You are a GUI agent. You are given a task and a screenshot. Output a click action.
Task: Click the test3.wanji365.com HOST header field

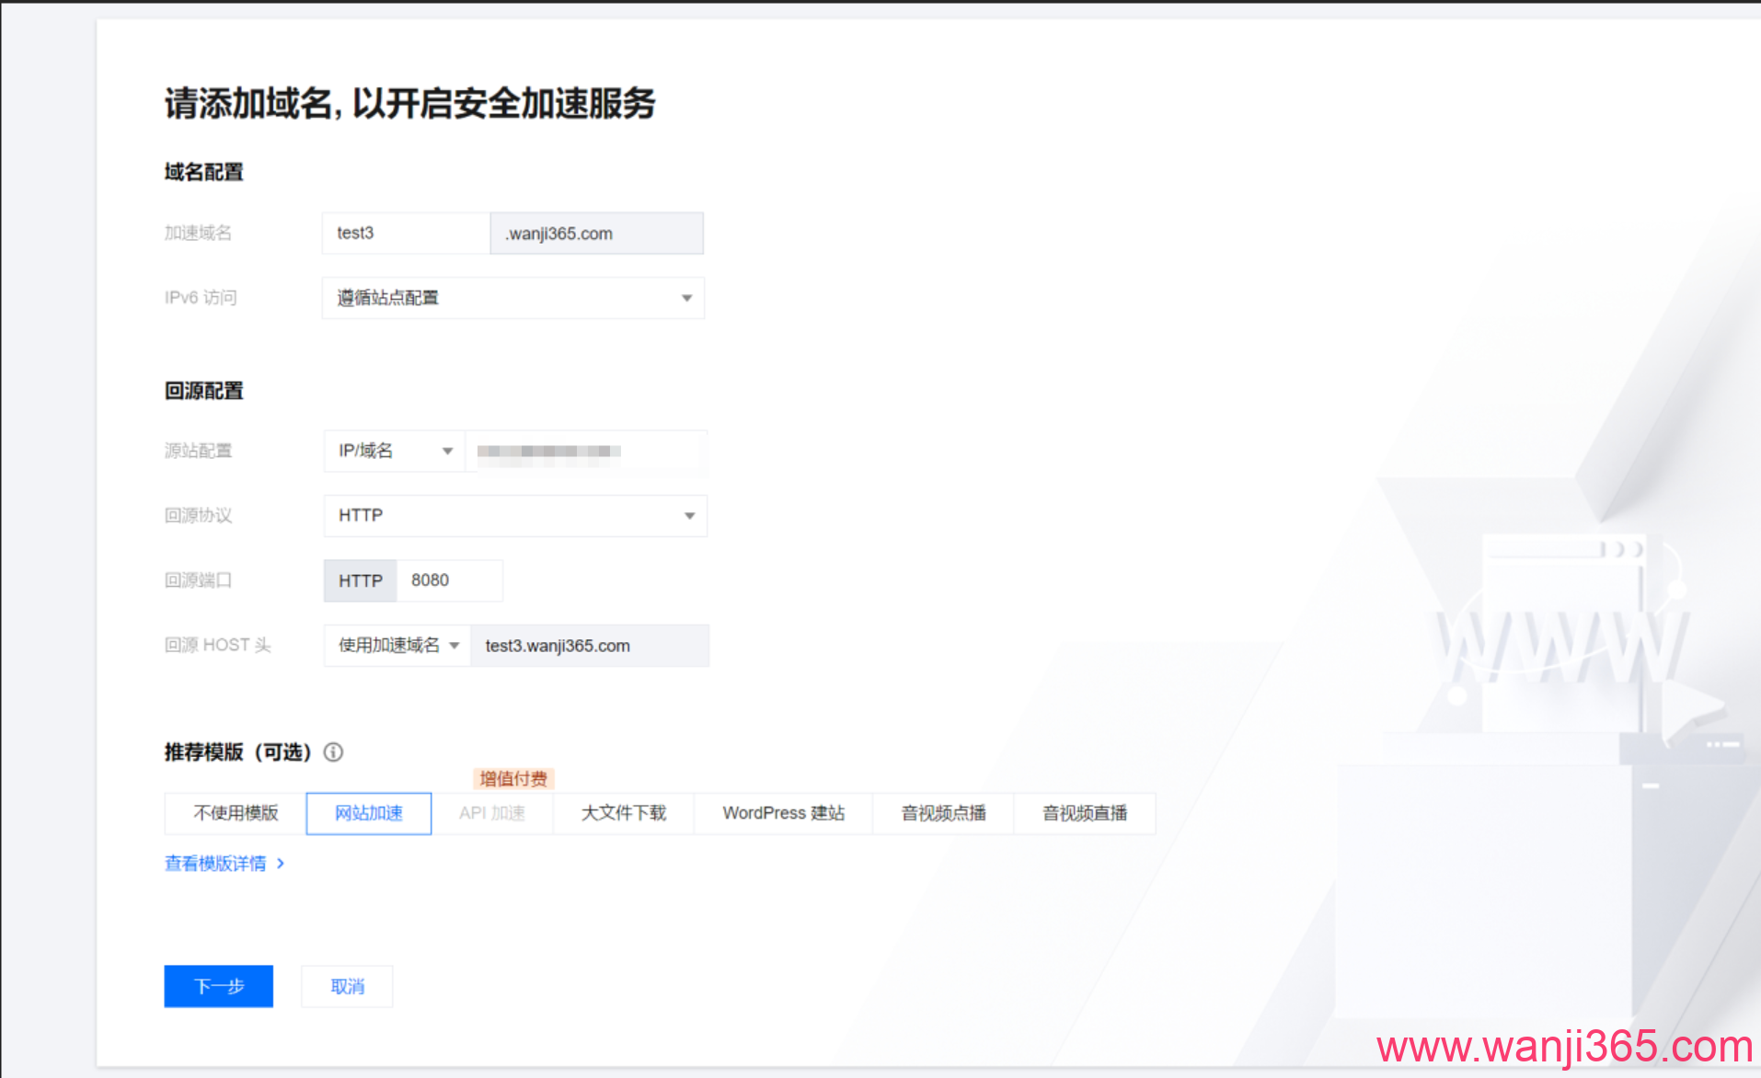click(x=590, y=645)
